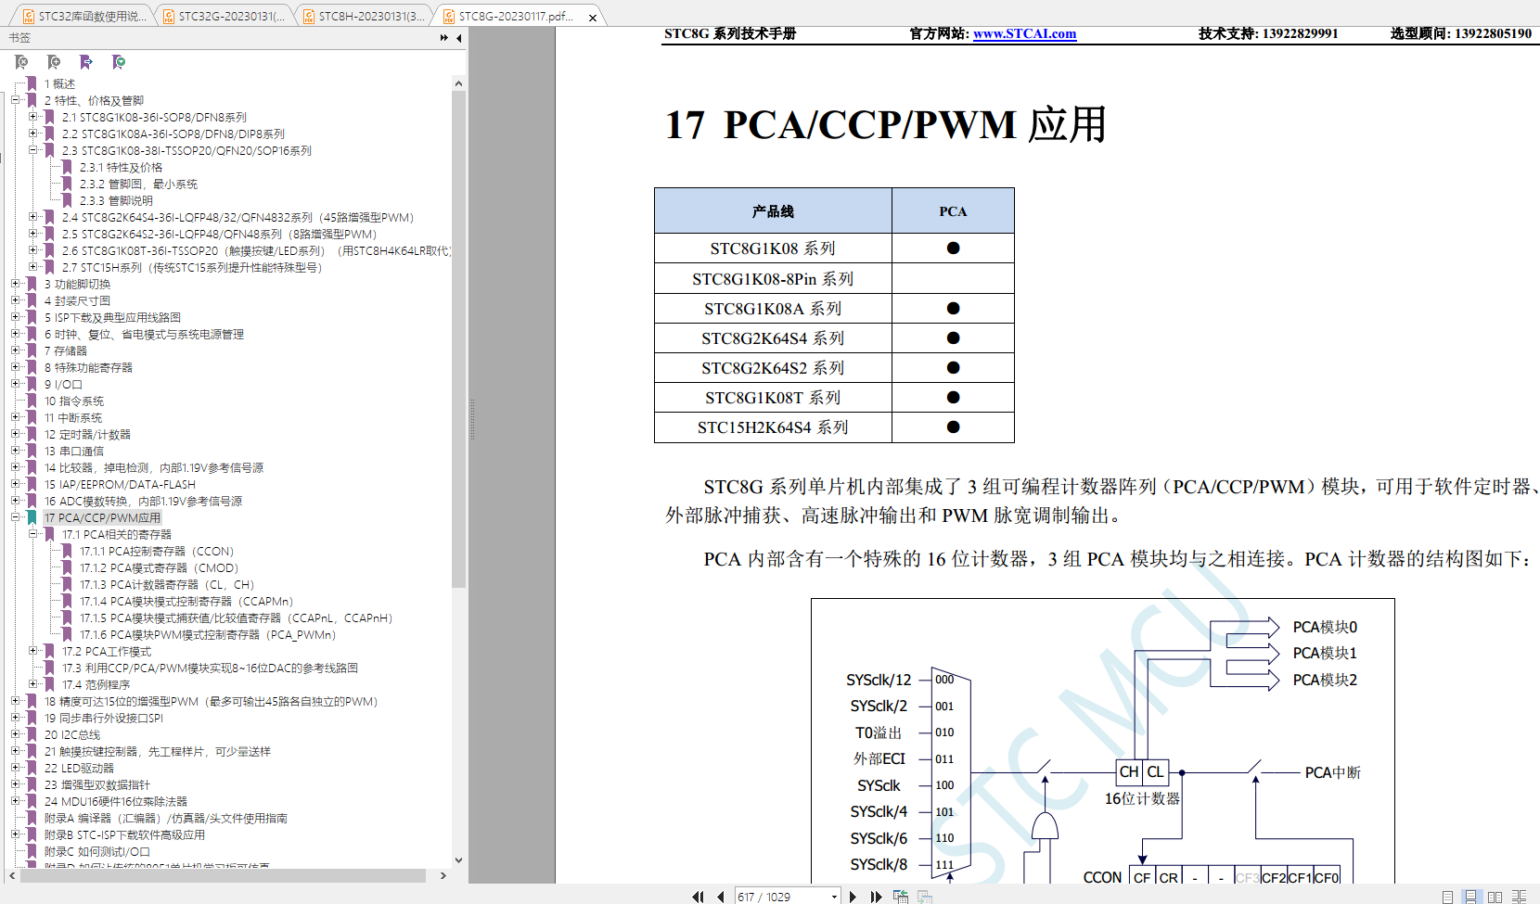Image resolution: width=1540 pixels, height=904 pixels.
Task: Jump to the last page
Action: coord(876,897)
